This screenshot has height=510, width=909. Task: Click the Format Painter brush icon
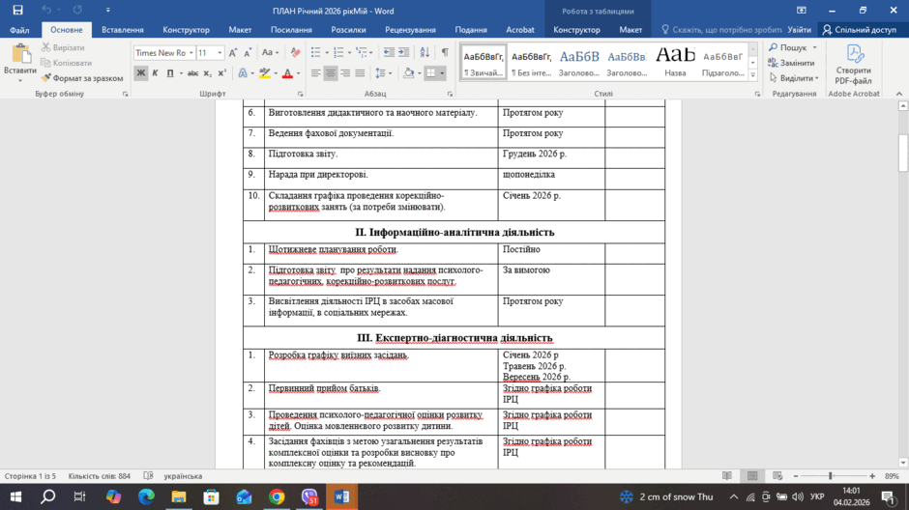[x=45, y=78]
